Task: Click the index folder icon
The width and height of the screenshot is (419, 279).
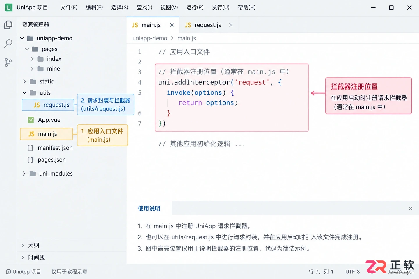Action: pos(40,59)
